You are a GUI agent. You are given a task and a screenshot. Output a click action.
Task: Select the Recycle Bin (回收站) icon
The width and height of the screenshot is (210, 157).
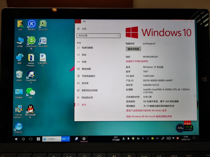pyautogui.click(x=19, y=76)
